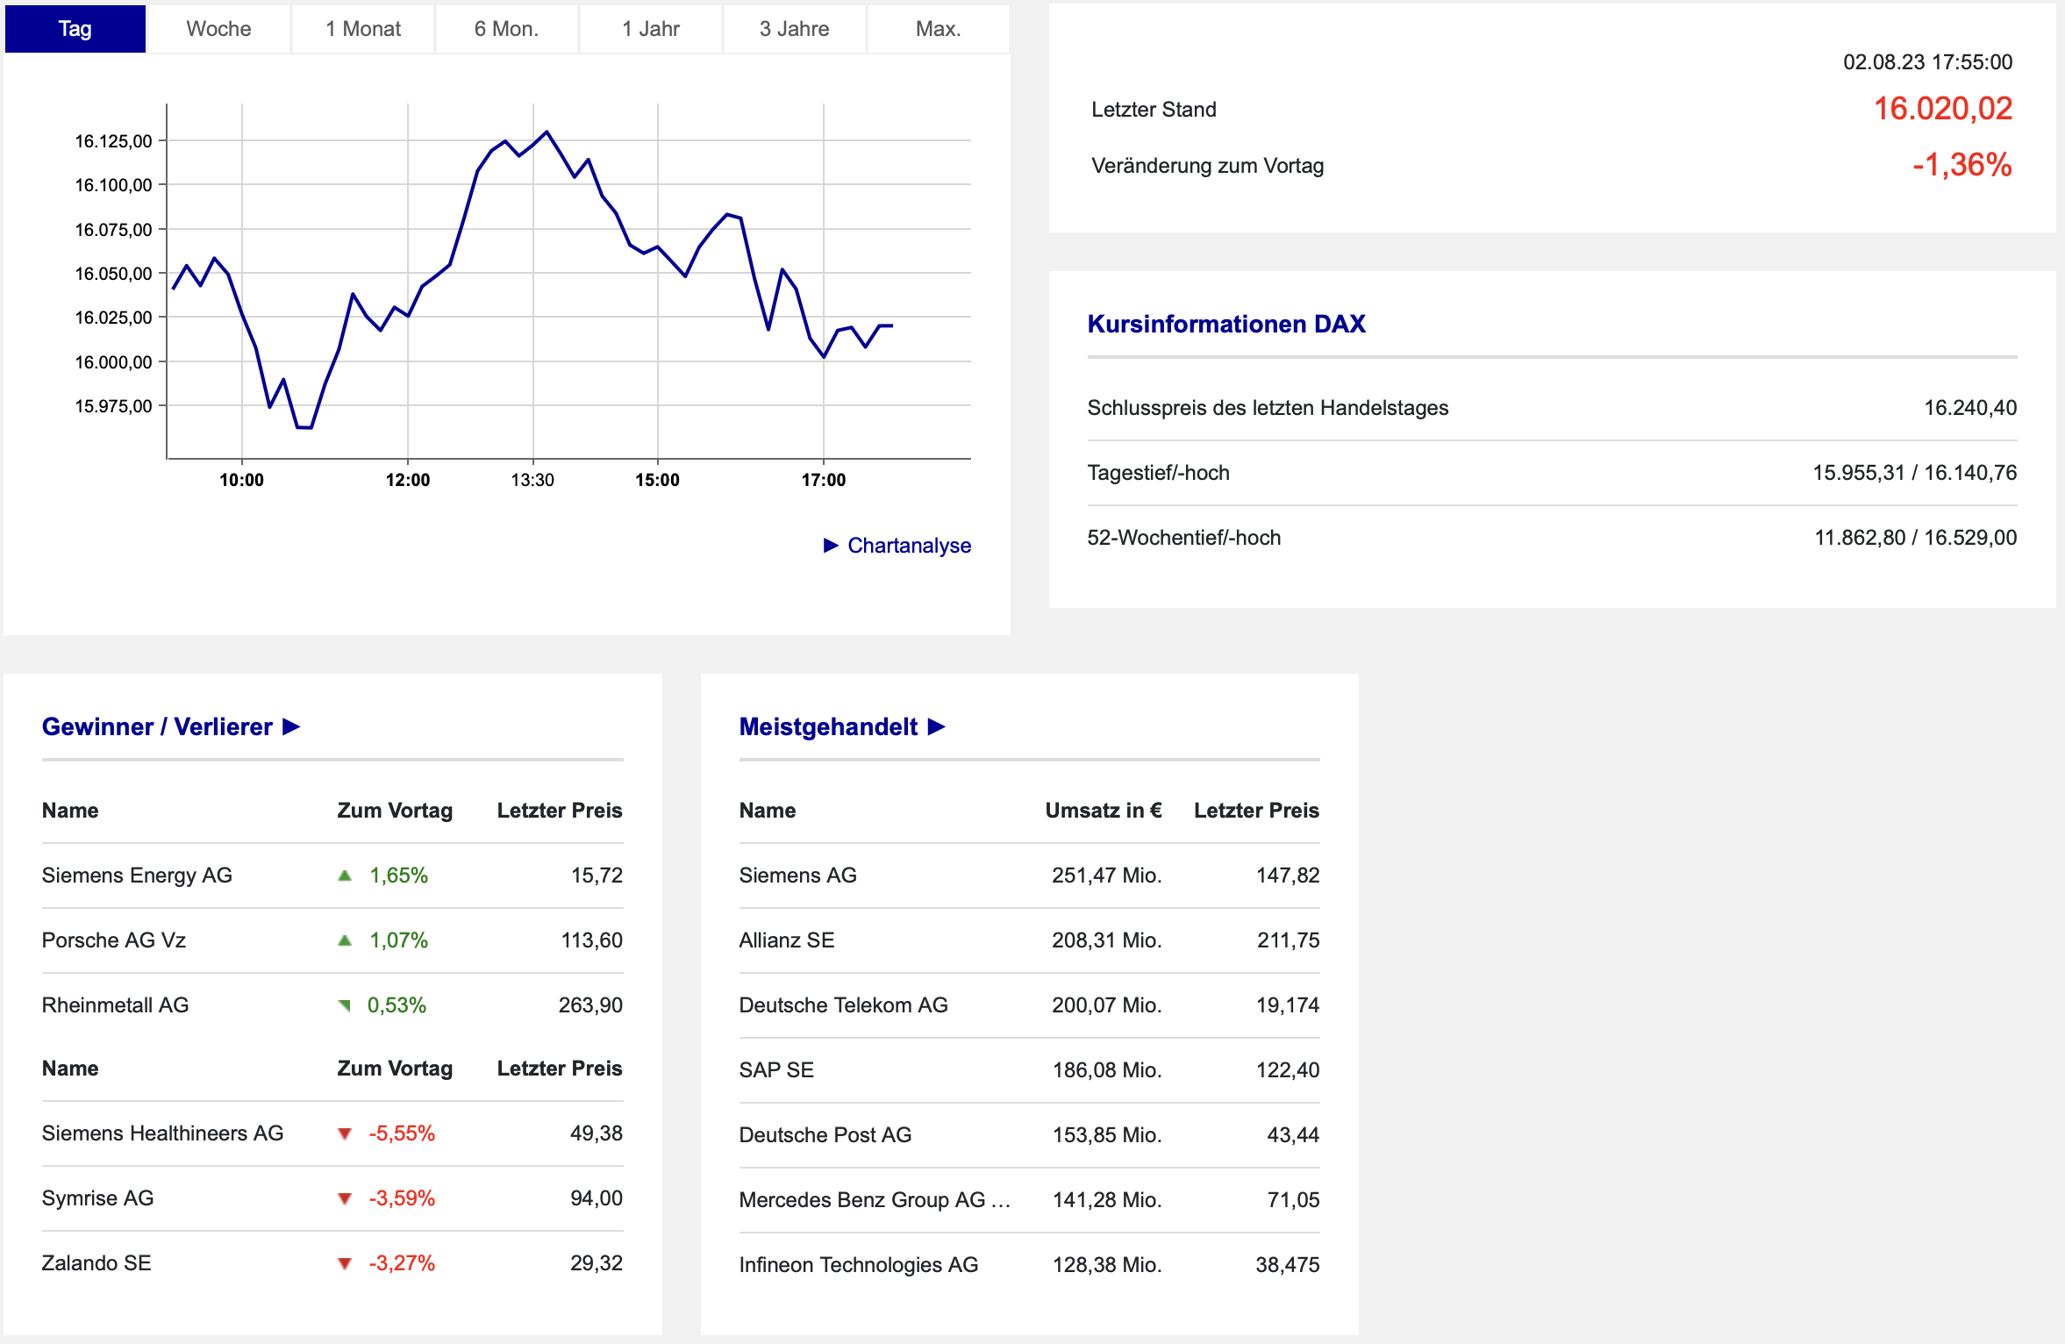2065x1344 pixels.
Task: Click the arrow icon beside Gewinner / Verlierer
Action: click(x=291, y=727)
